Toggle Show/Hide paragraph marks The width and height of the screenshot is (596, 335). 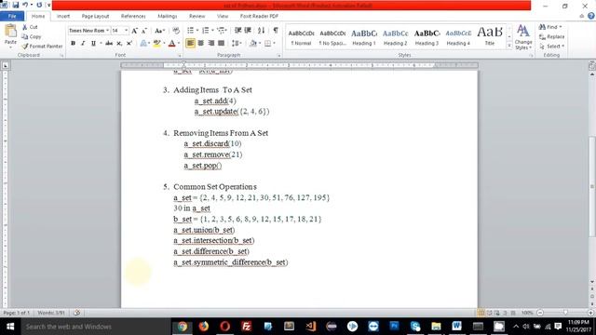point(276,31)
